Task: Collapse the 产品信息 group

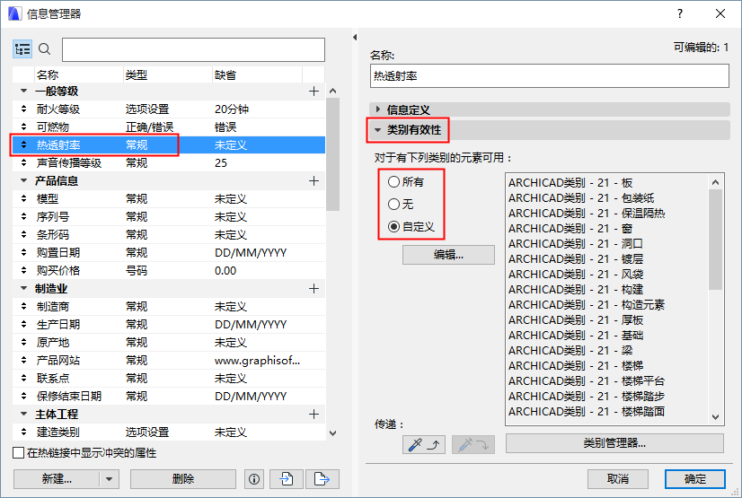Action: (x=23, y=180)
